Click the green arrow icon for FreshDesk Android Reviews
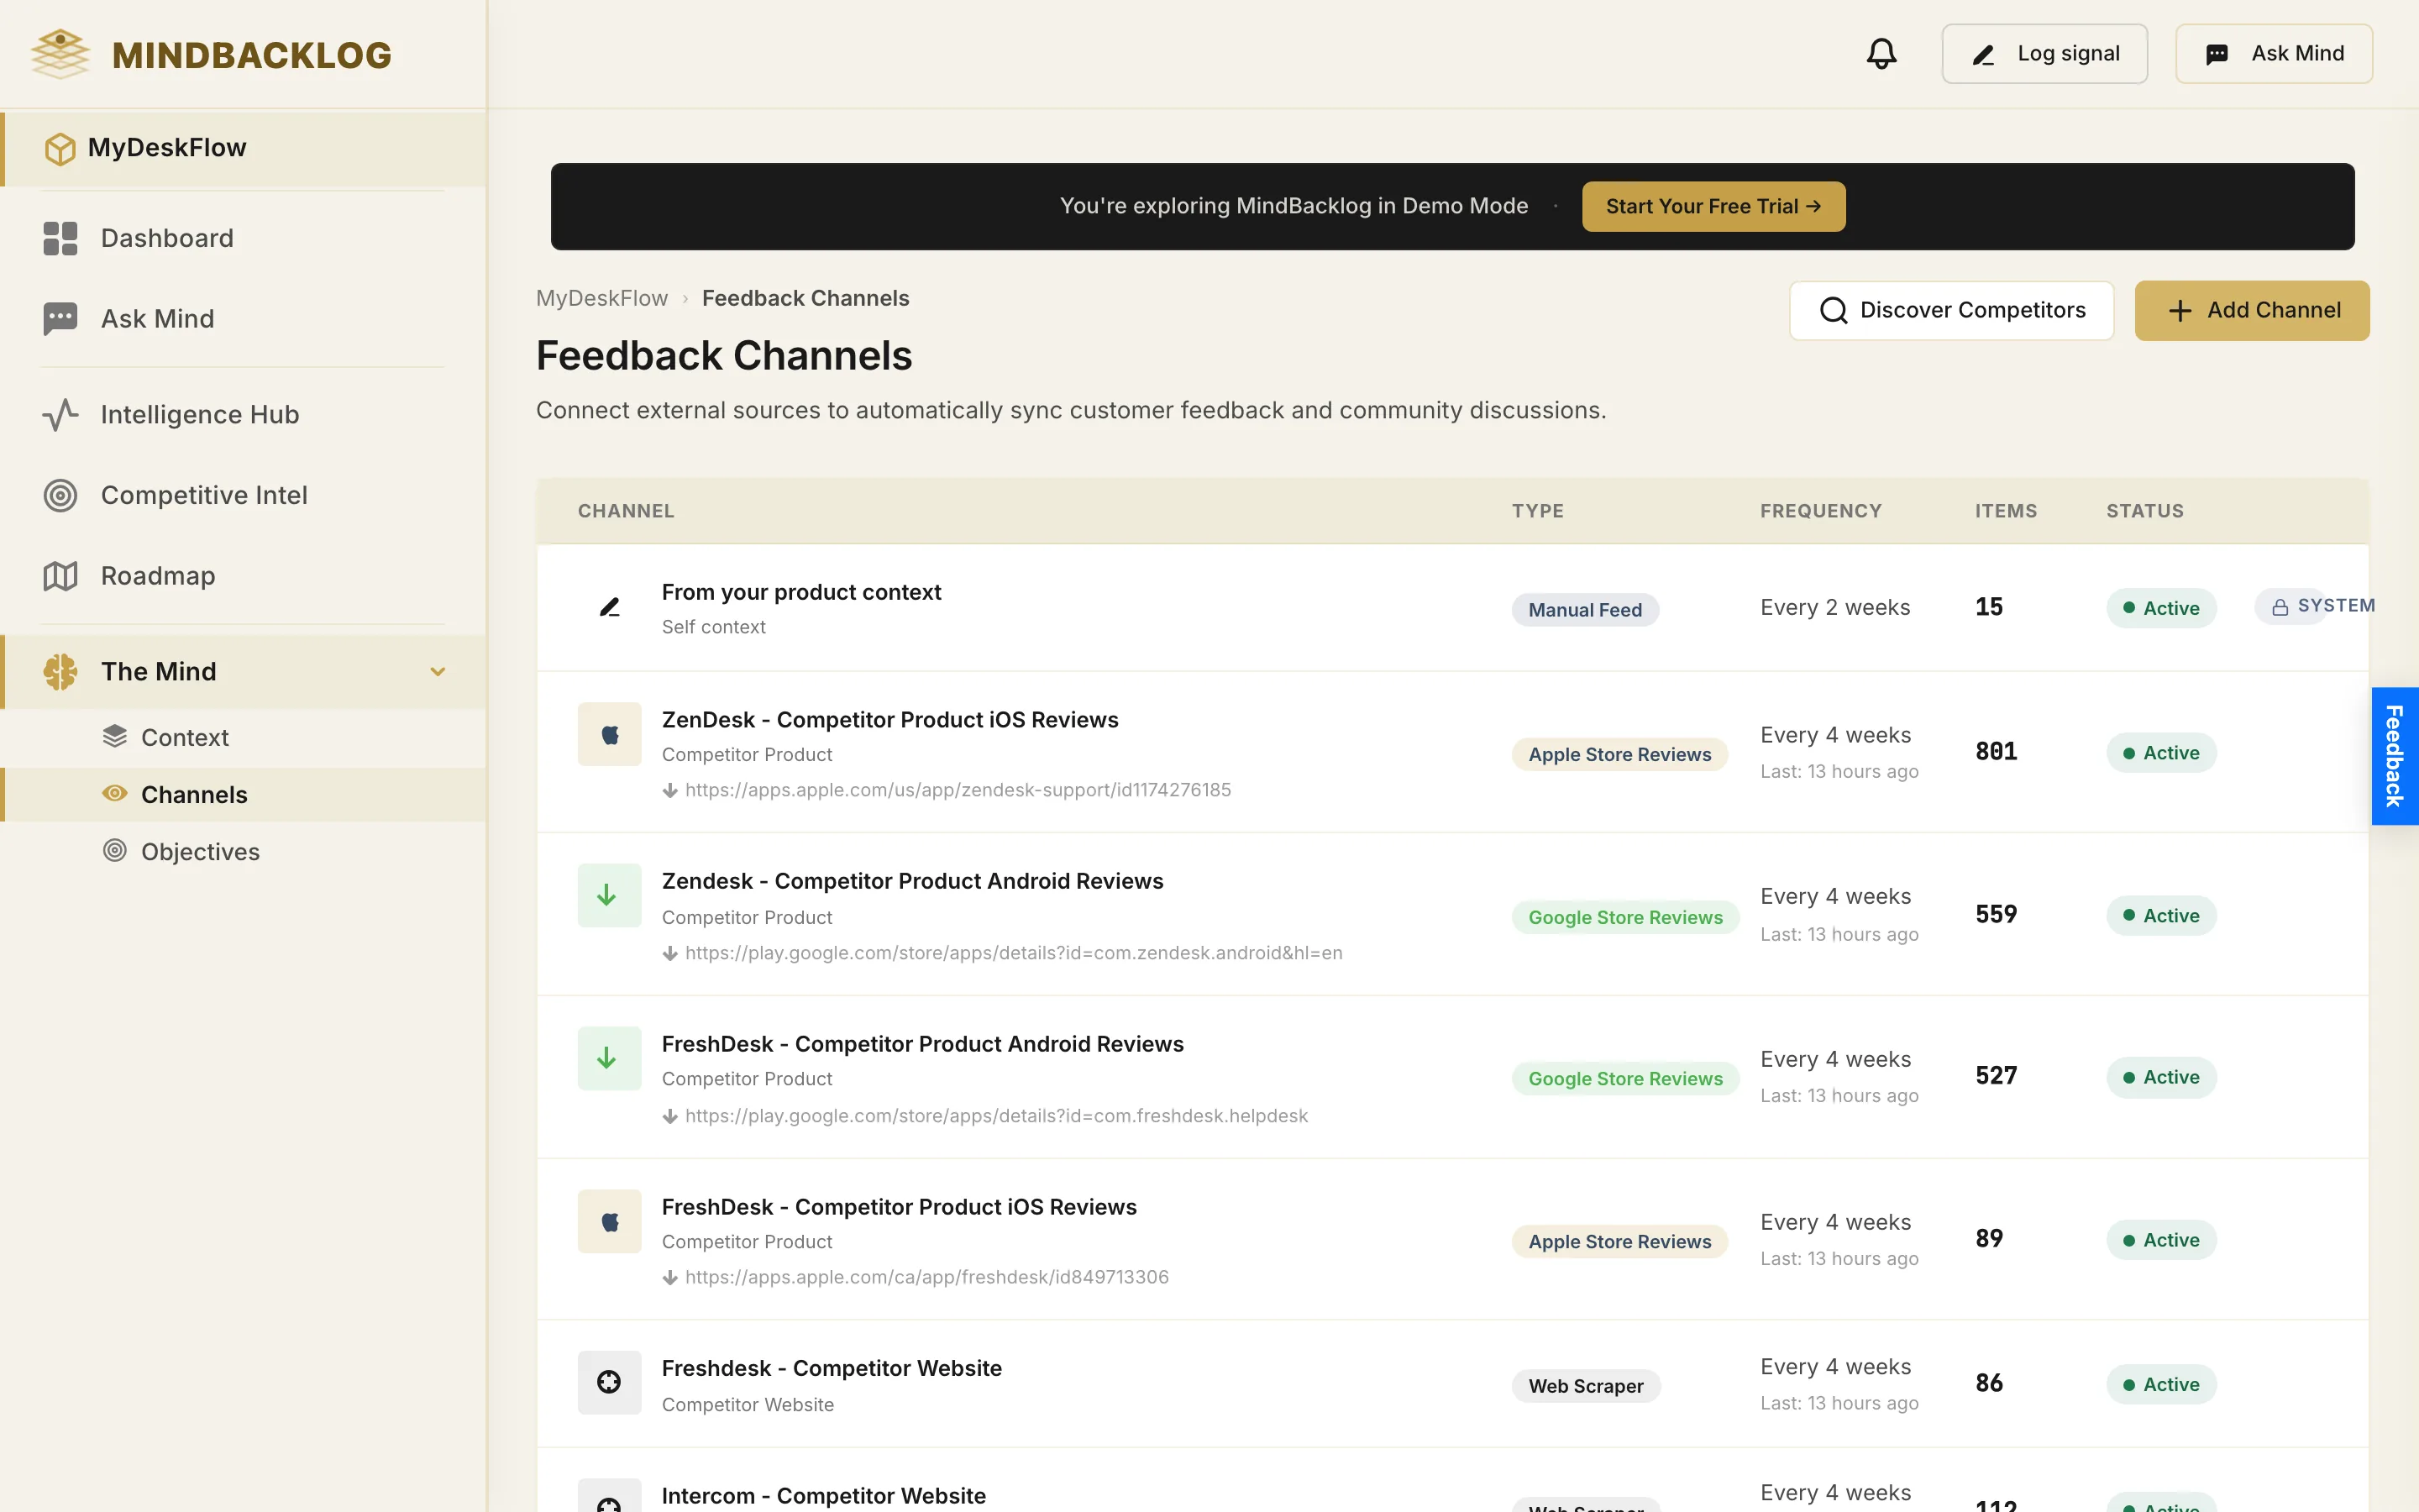The height and width of the screenshot is (1512, 2419). [x=610, y=1059]
